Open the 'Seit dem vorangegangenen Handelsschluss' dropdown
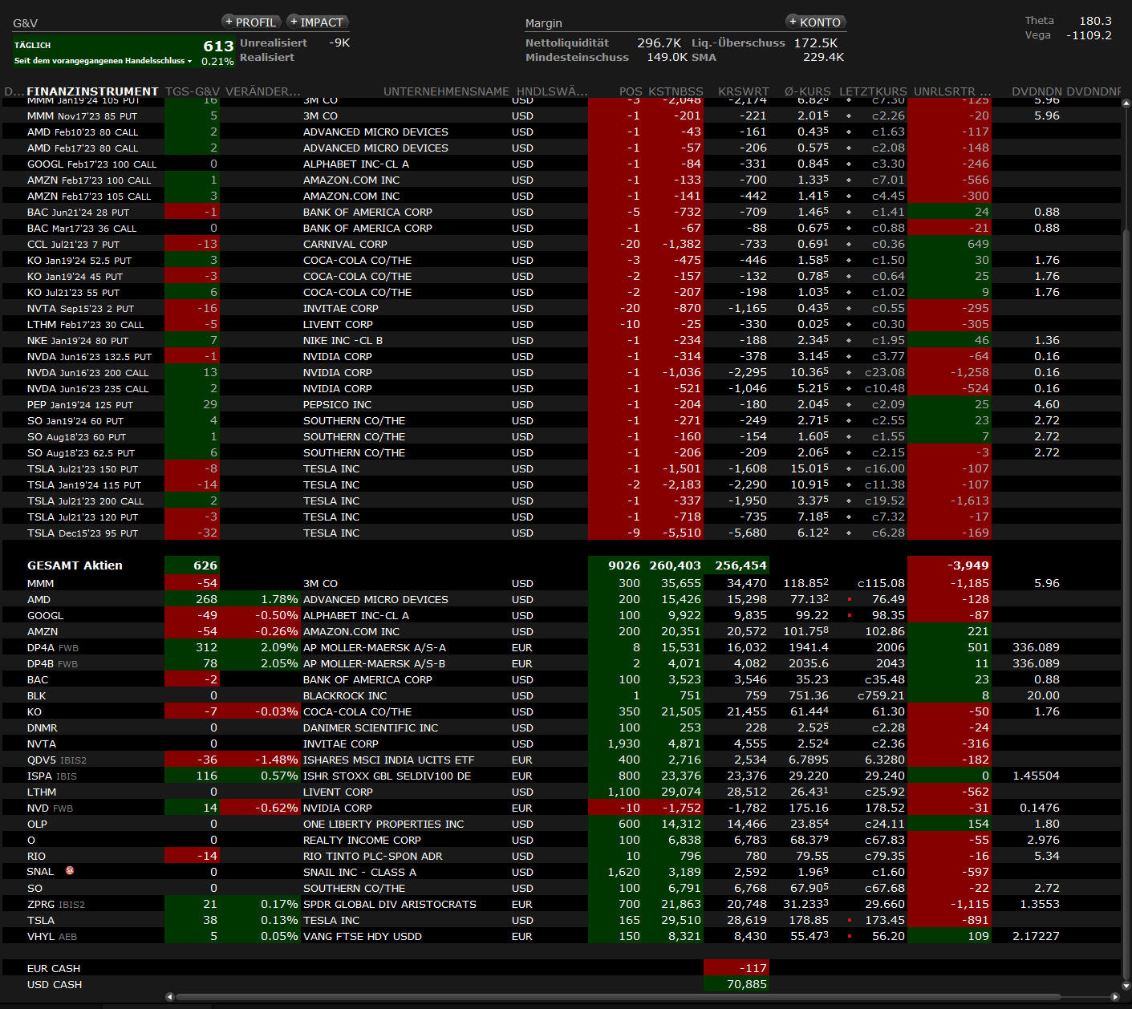This screenshot has width=1132, height=1009. [x=103, y=61]
